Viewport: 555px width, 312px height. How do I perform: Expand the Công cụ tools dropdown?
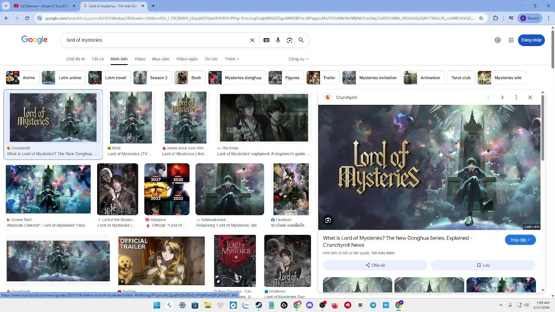[298, 59]
